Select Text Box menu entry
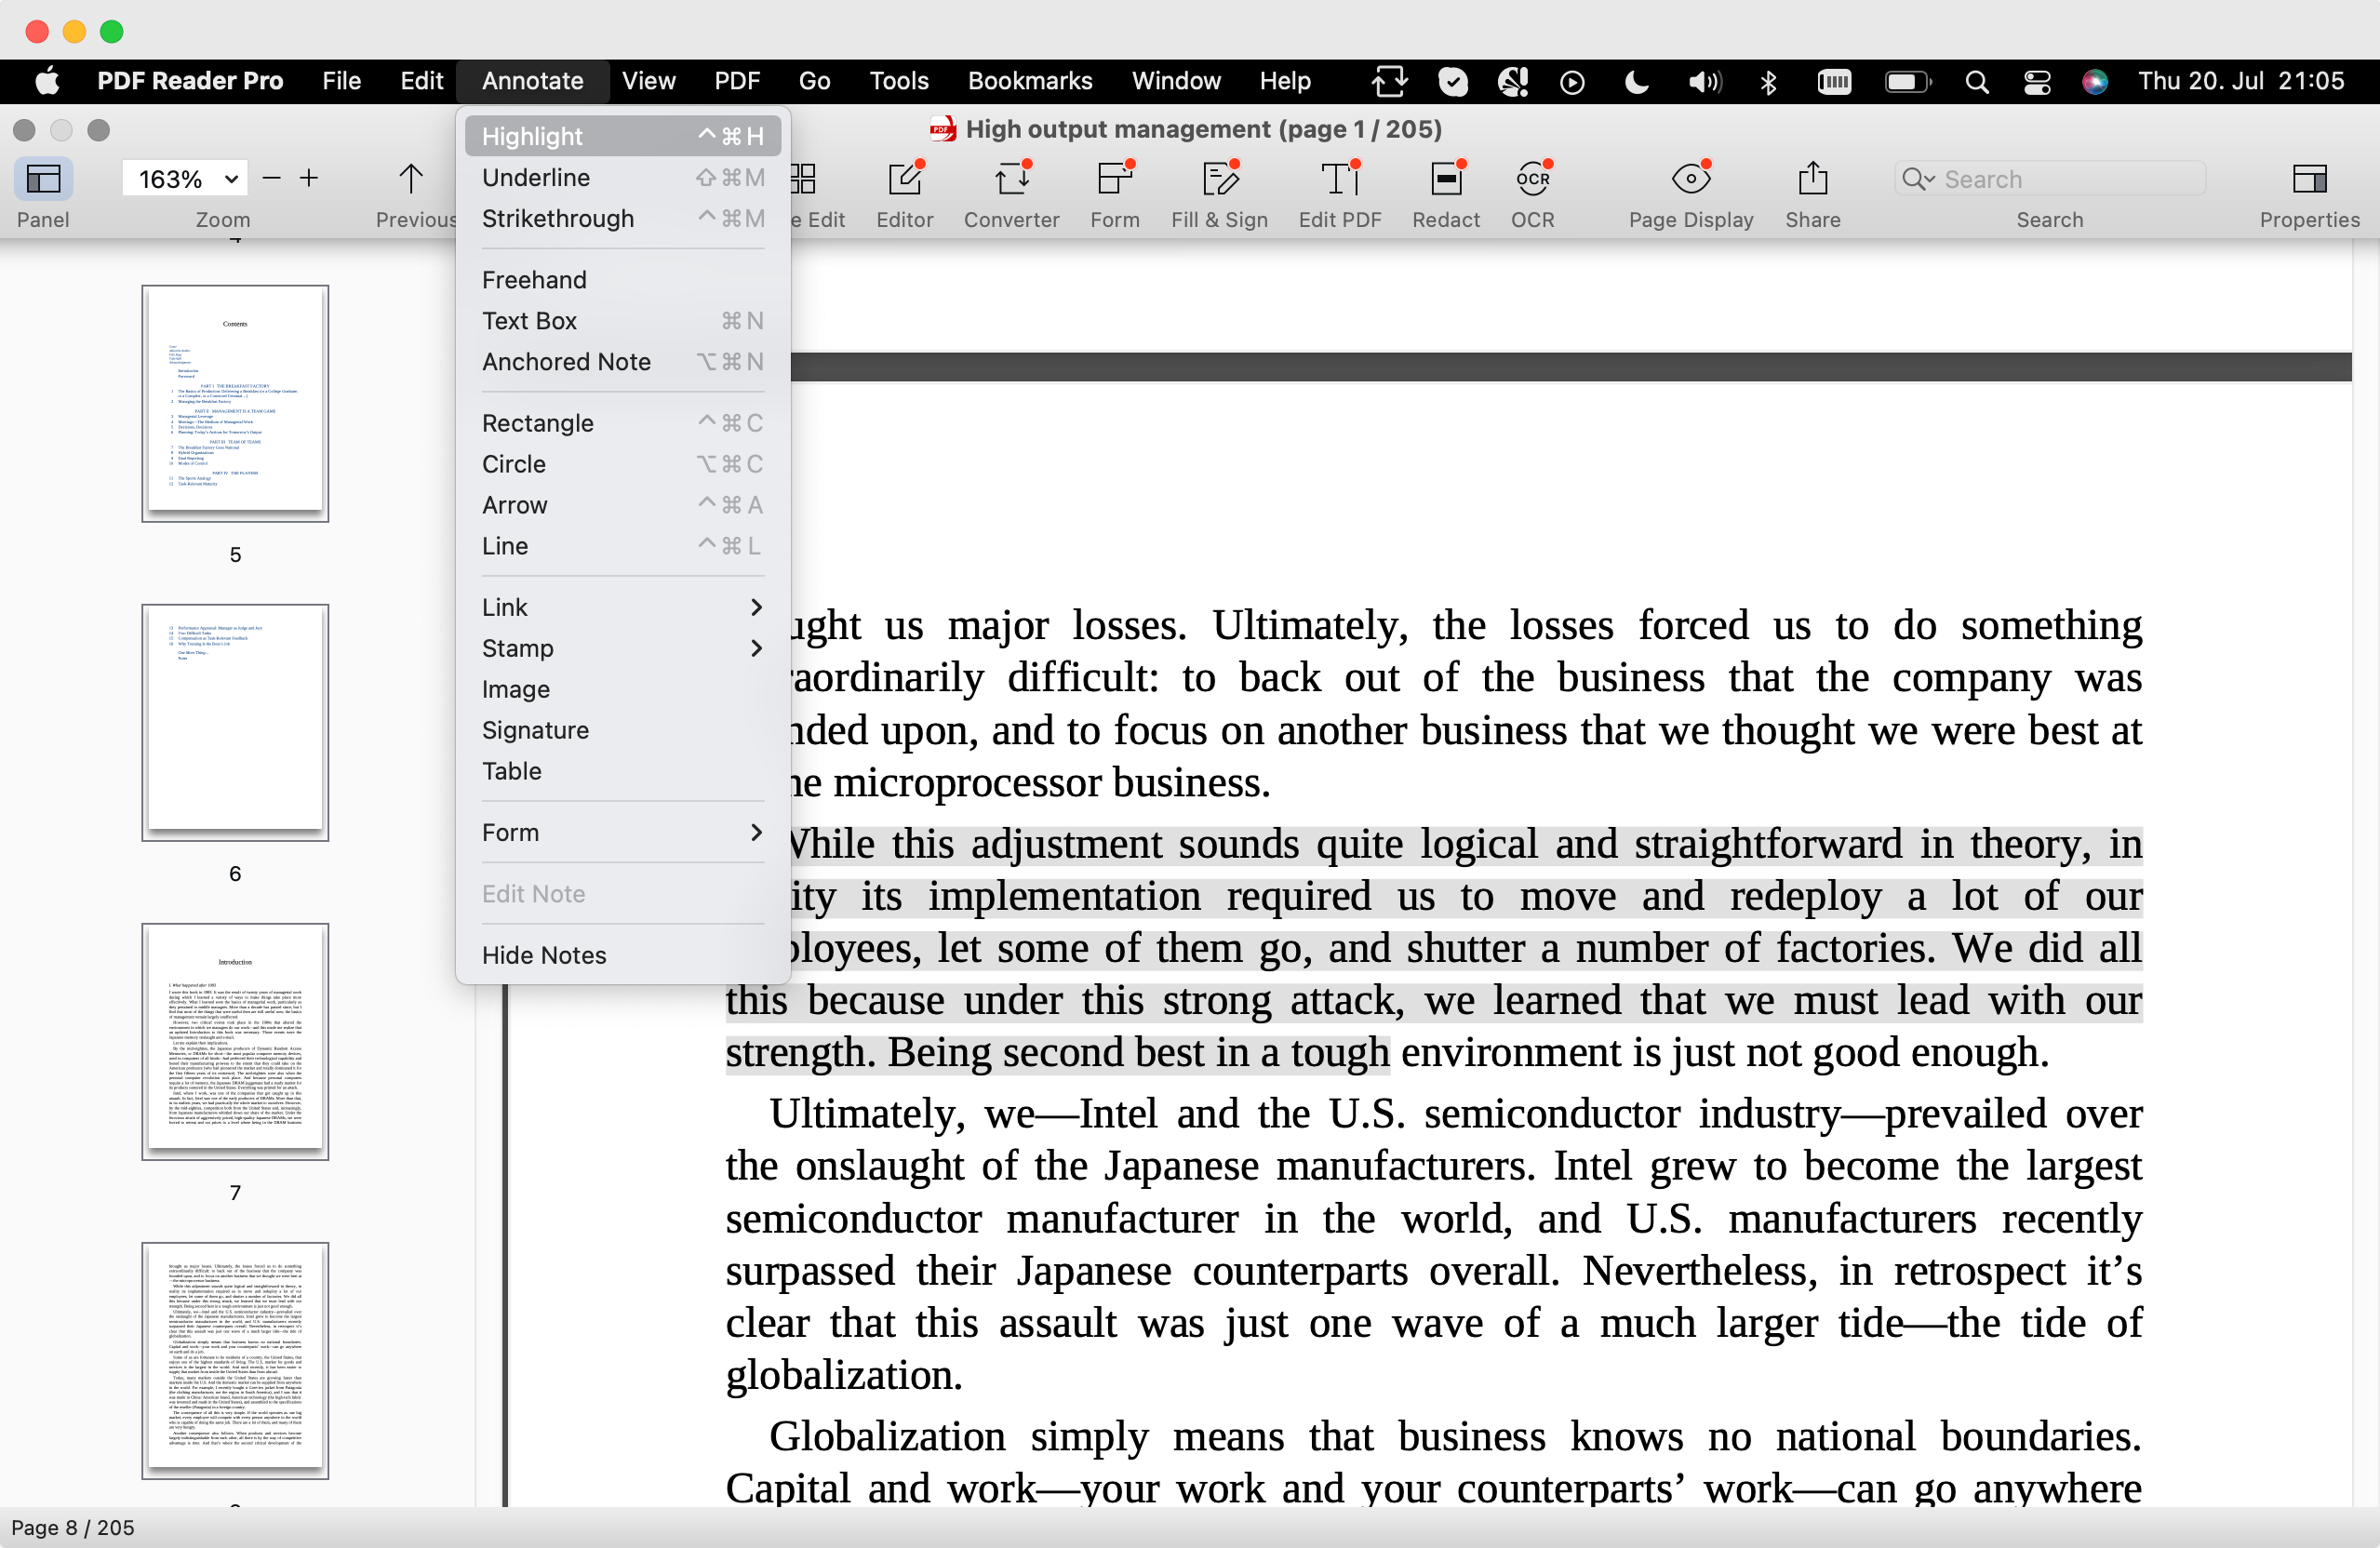The height and width of the screenshot is (1548, 2380). (622, 321)
